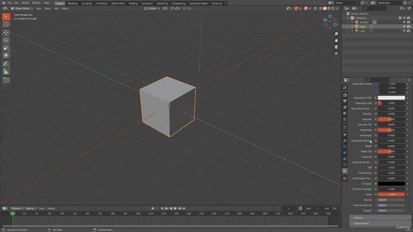This screenshot has width=413, height=232.
Task: Open the viewport Add menu
Action: [x=56, y=8]
